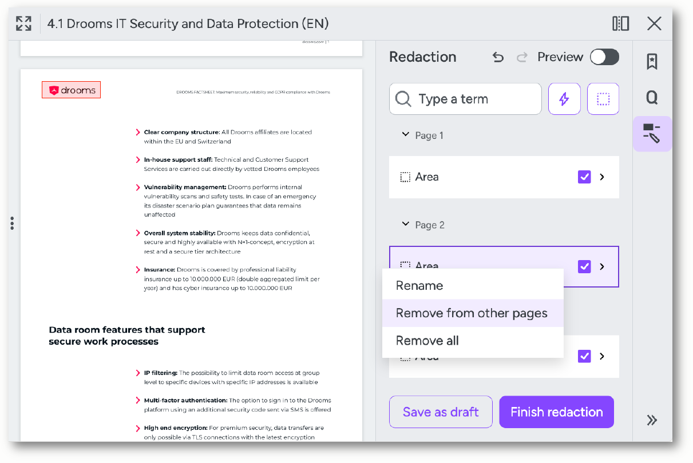
Task: Click the Save as draft button
Action: pos(441,412)
